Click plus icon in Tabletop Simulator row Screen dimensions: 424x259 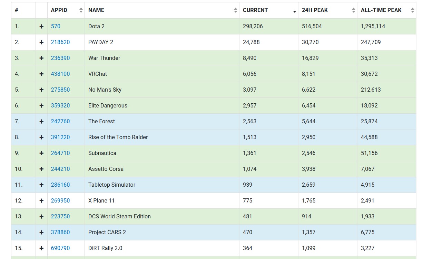[41, 185]
